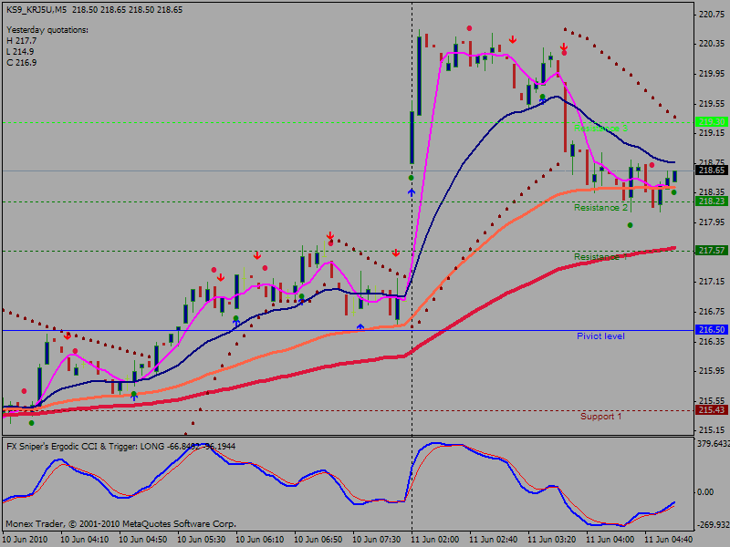Click the 219.30 Resistance 3 price tag
730x547 pixels.
click(712, 122)
